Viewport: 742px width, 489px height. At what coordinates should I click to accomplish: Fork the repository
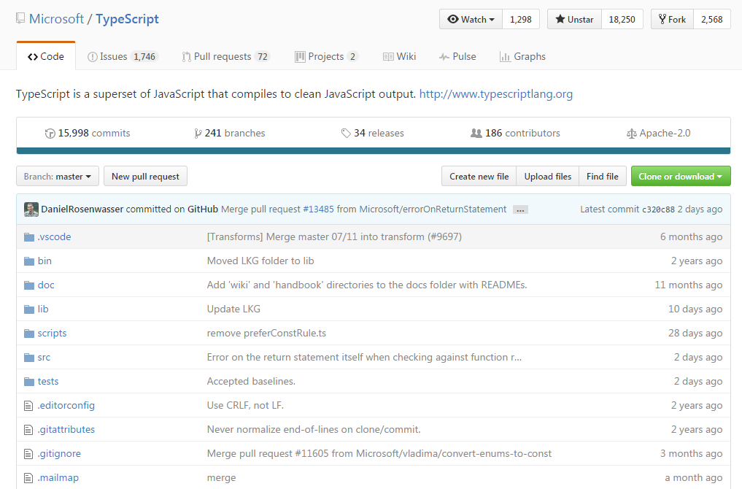(672, 20)
